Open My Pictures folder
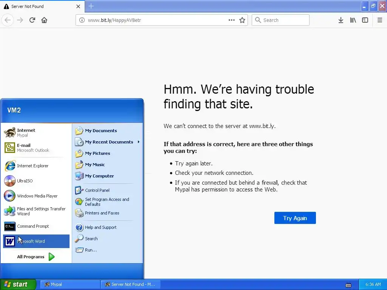 click(107, 153)
